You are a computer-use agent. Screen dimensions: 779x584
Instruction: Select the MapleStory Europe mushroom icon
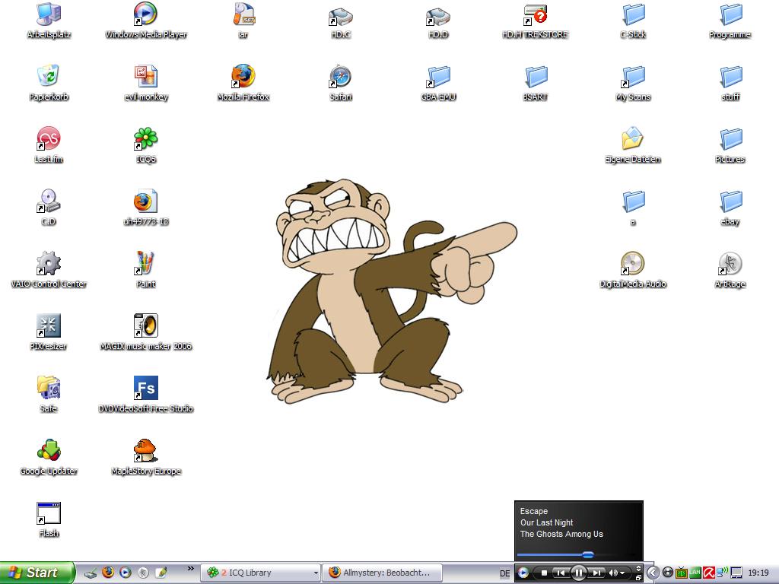pos(145,458)
